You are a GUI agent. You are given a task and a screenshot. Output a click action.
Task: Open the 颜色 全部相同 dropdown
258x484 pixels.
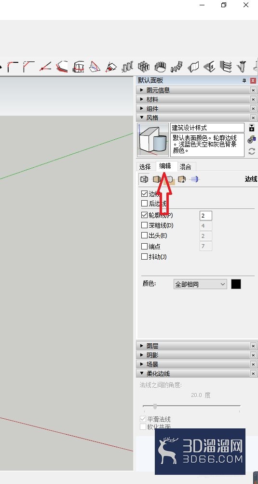(200, 284)
